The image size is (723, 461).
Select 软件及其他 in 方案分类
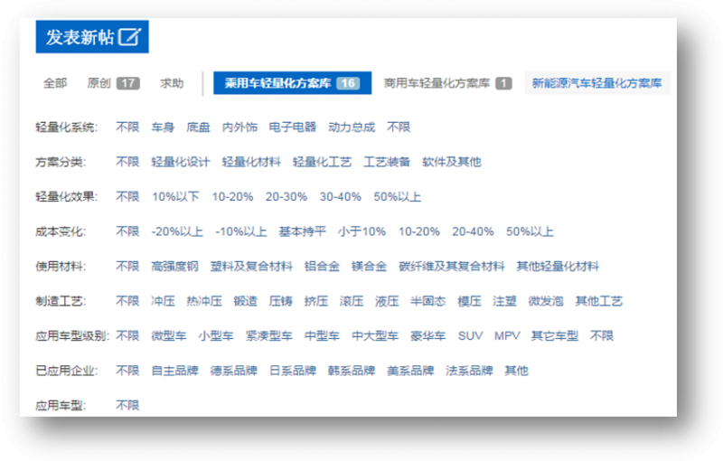click(452, 162)
